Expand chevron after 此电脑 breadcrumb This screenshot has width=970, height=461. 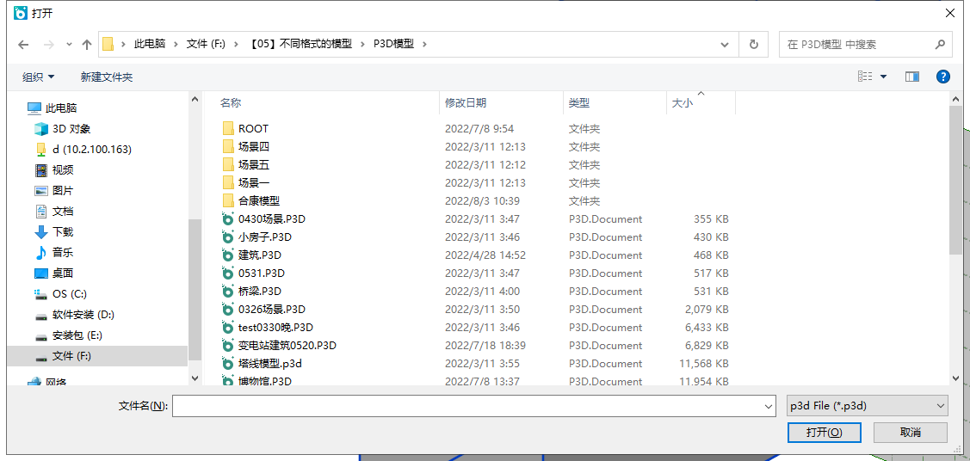point(176,45)
